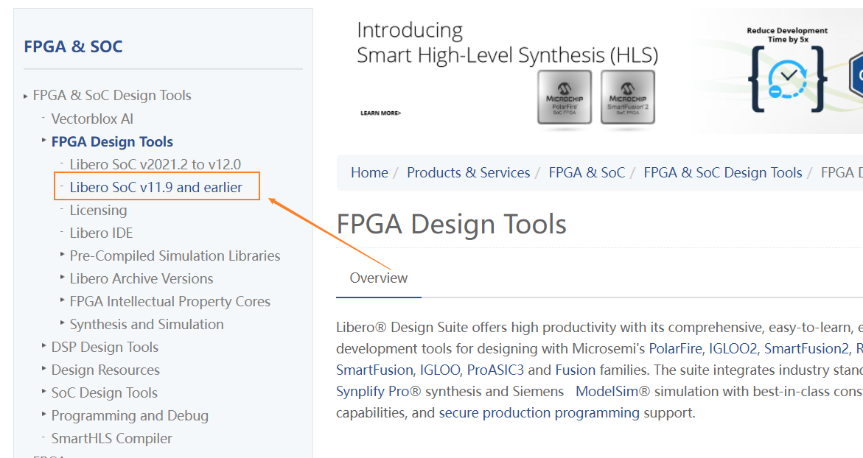The width and height of the screenshot is (863, 458).
Task: Click LEARN MORE in the HLS banner
Action: pos(380,113)
